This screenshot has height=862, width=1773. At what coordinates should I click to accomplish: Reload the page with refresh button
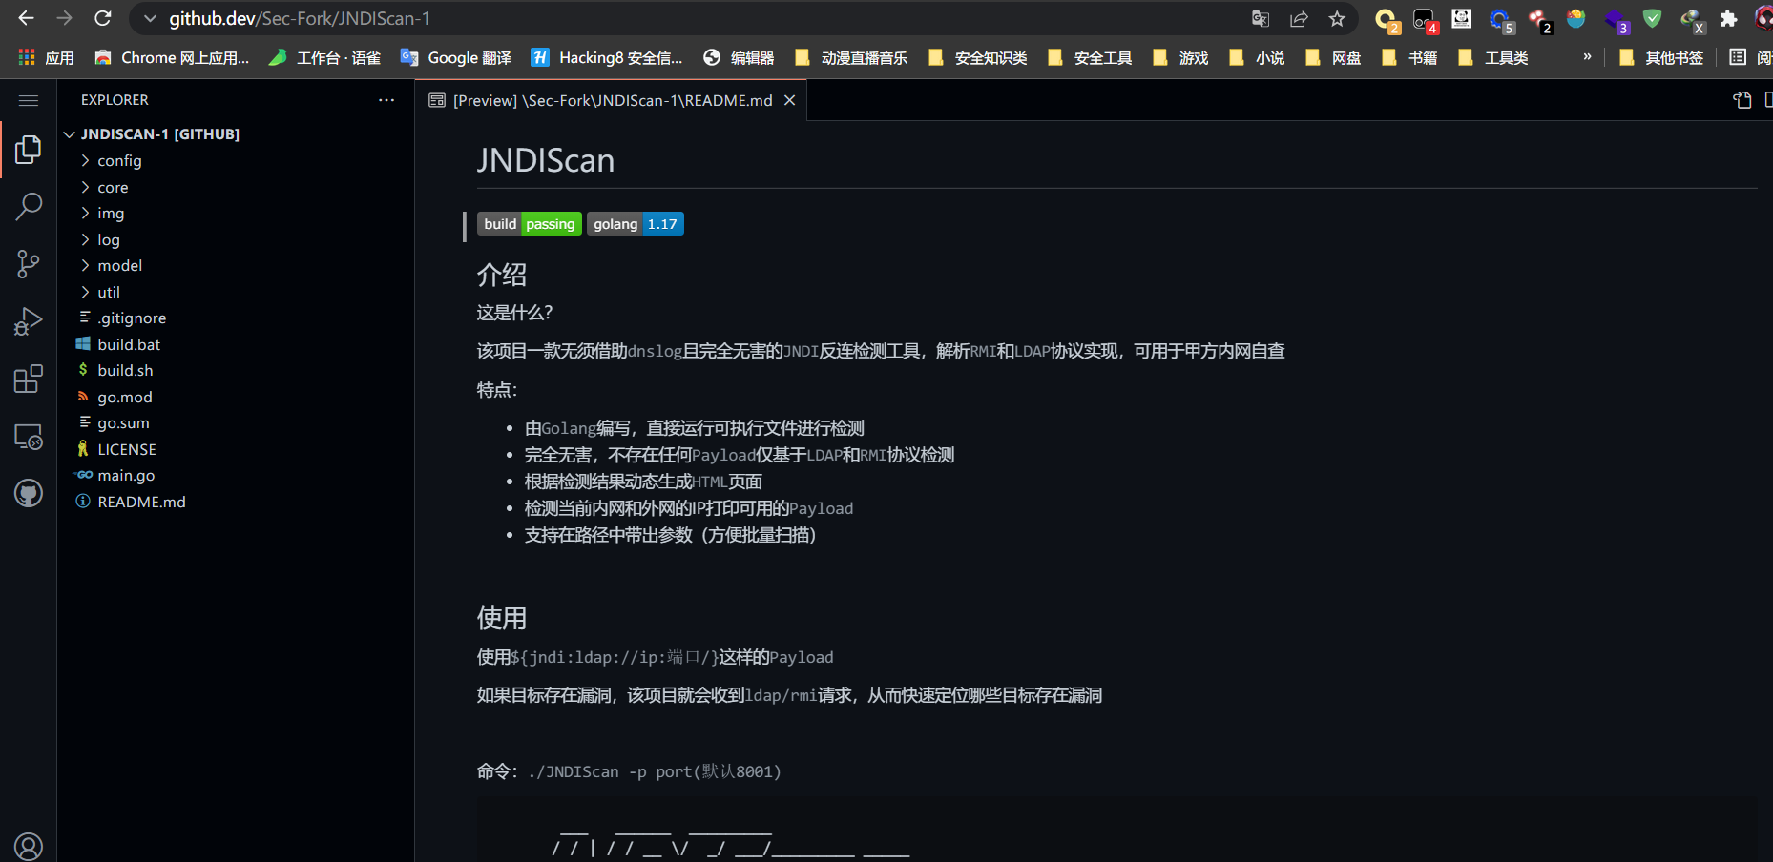pos(103,18)
